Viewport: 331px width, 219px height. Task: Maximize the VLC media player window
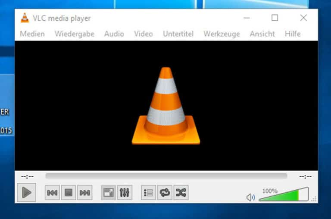point(275,18)
